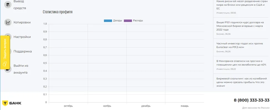Go to Котировки section

pyautogui.click(x=22, y=22)
